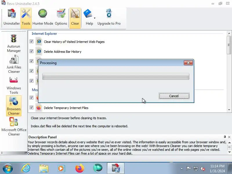Viewport: 232px width, 174px height.
Task: Open the Windows Start menu
Action: coord(8,168)
